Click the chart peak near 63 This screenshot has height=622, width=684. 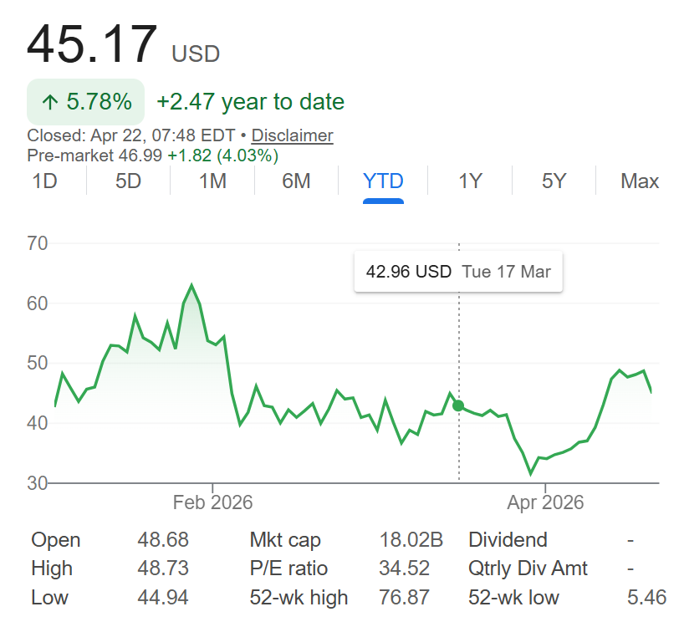click(191, 286)
